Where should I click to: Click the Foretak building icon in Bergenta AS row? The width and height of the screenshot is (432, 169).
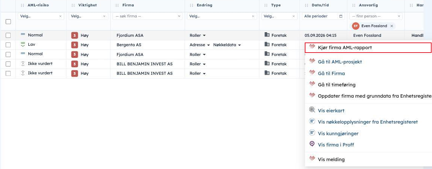click(267, 44)
